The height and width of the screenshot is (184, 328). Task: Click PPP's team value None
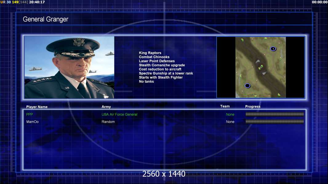230,114
